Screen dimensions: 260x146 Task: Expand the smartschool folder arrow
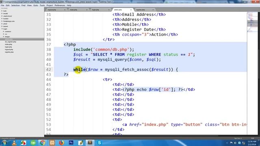coord(2,16)
